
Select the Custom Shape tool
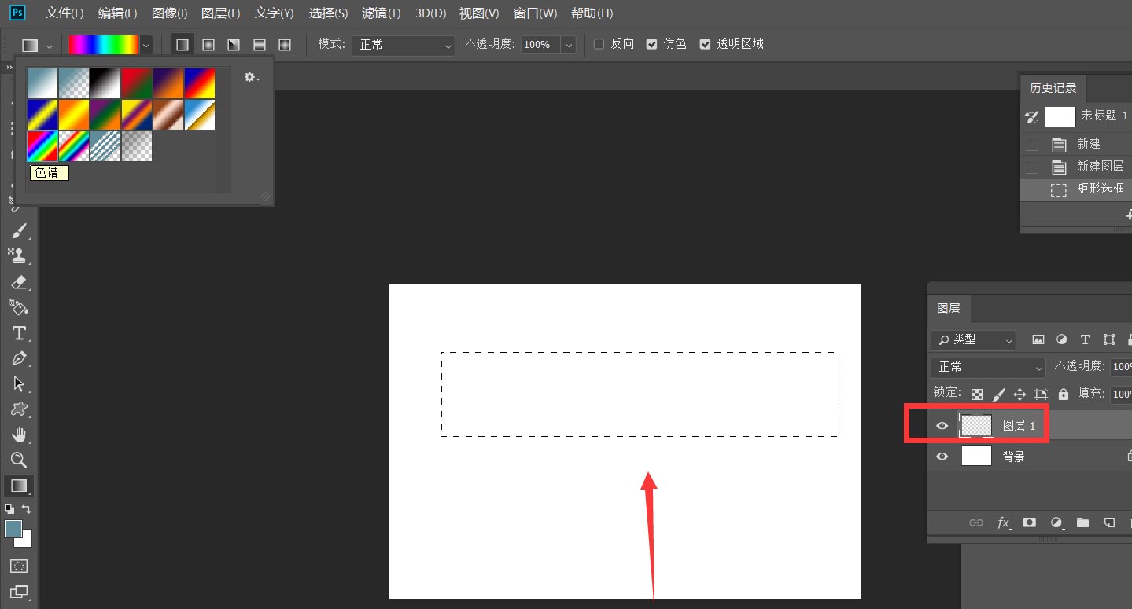(x=20, y=409)
